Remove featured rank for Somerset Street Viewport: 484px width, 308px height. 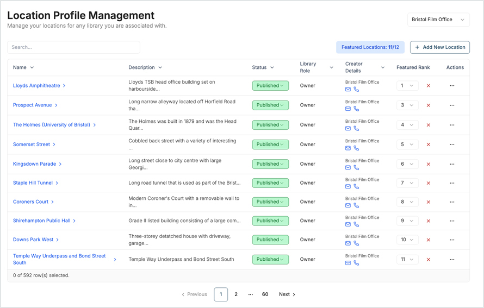pos(429,144)
